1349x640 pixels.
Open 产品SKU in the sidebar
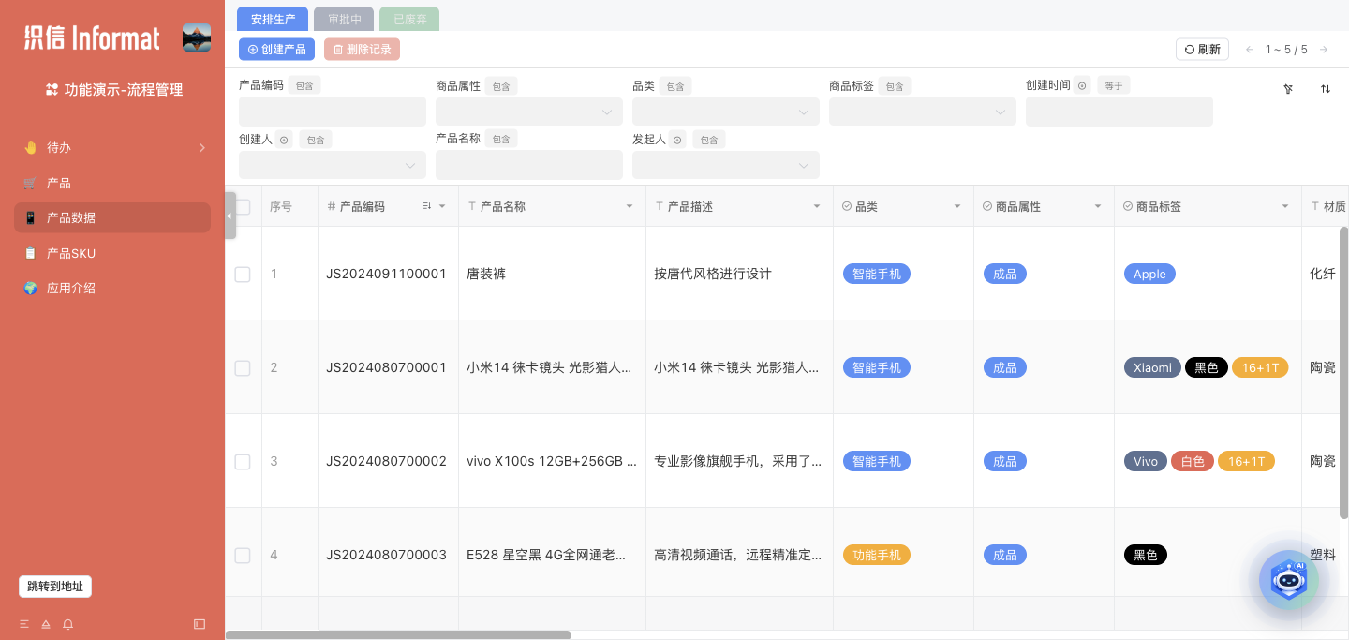112,253
